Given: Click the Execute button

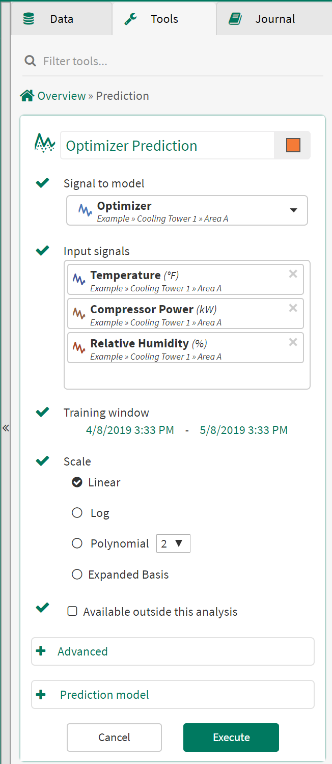Looking at the screenshot, I should [x=231, y=738].
